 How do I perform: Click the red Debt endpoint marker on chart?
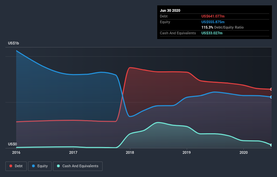[271, 89]
